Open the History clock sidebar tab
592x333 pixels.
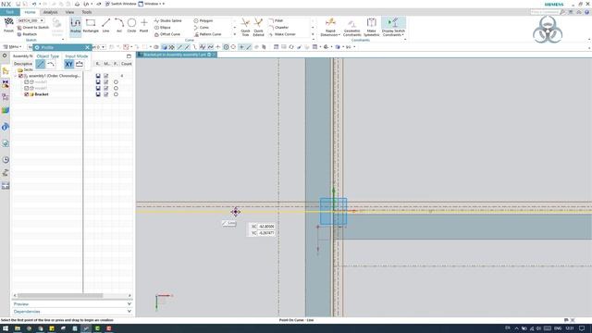click(6, 160)
